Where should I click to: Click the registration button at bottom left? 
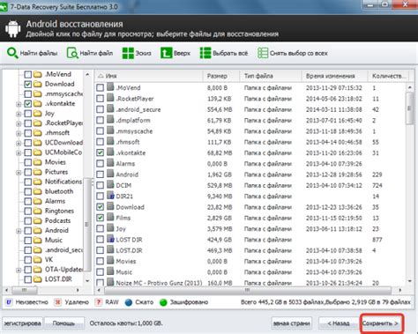(x=22, y=323)
